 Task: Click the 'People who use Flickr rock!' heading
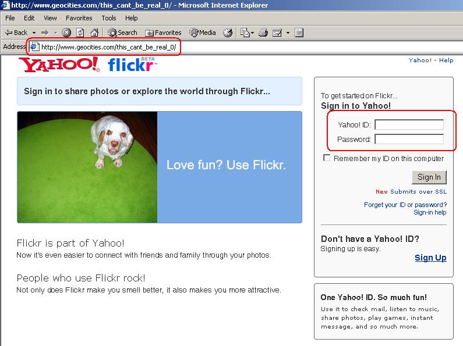81,278
